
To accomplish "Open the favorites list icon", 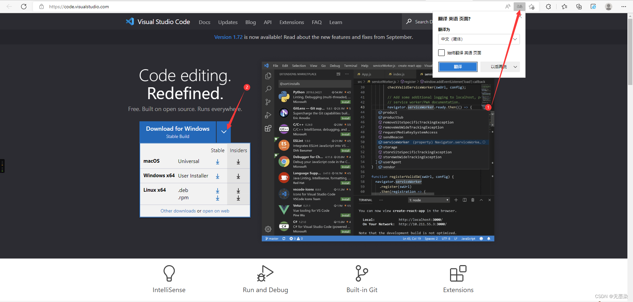I will 564,7.
